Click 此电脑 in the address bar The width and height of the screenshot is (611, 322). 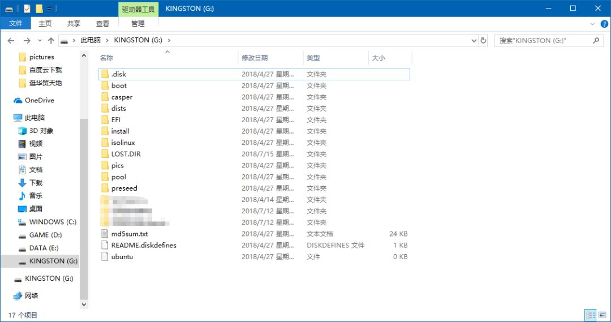point(91,40)
